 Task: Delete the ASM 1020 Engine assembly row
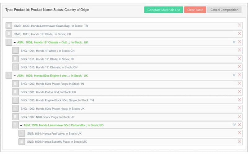click(x=239, y=75)
